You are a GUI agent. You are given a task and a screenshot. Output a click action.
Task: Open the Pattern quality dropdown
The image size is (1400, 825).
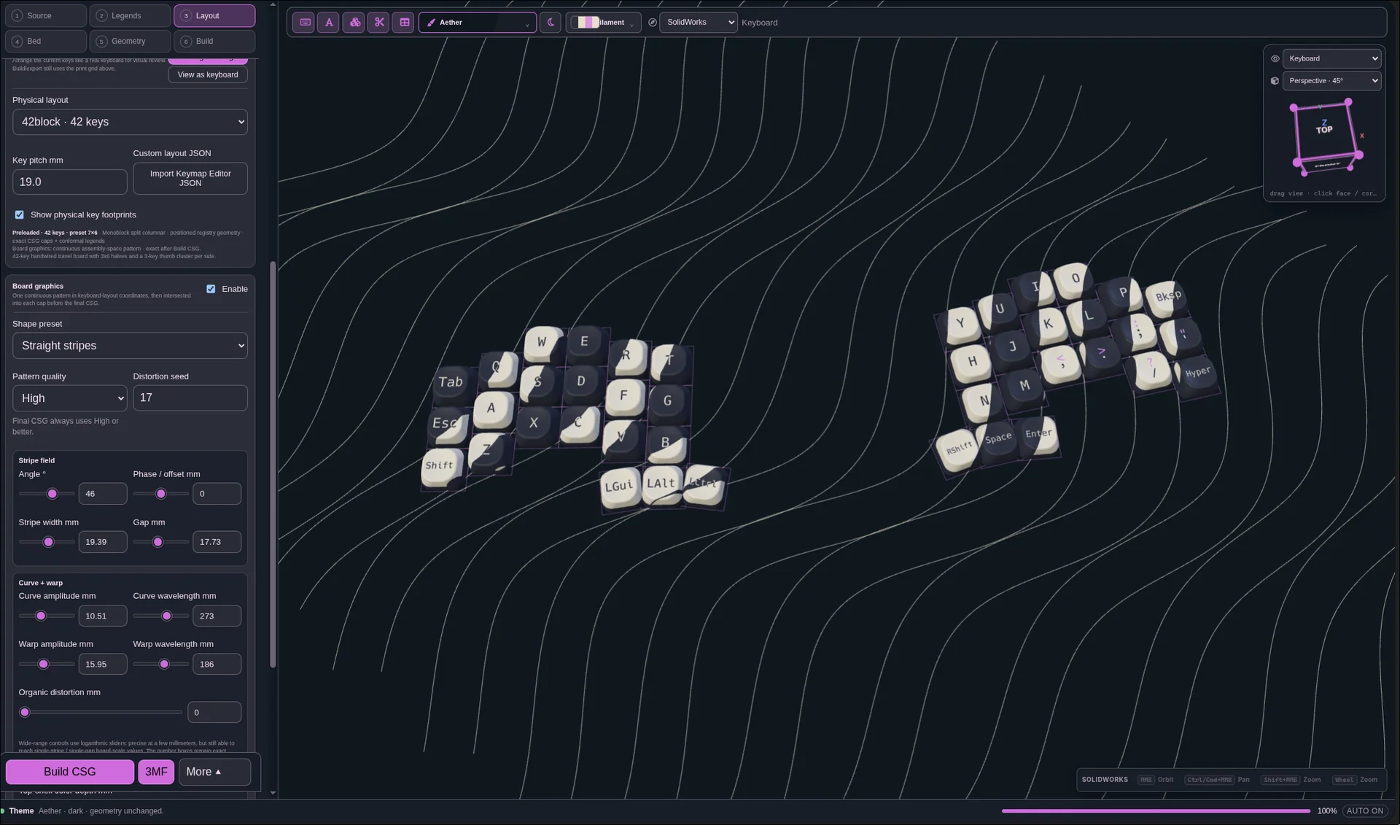tap(70, 398)
